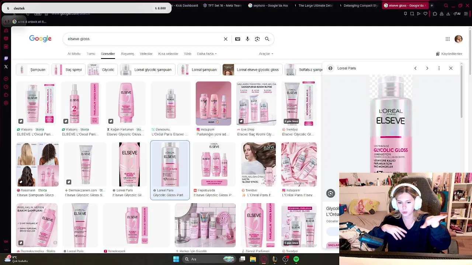Open the Google apps grid
The width and height of the screenshot is (472, 265).
[x=447, y=39]
